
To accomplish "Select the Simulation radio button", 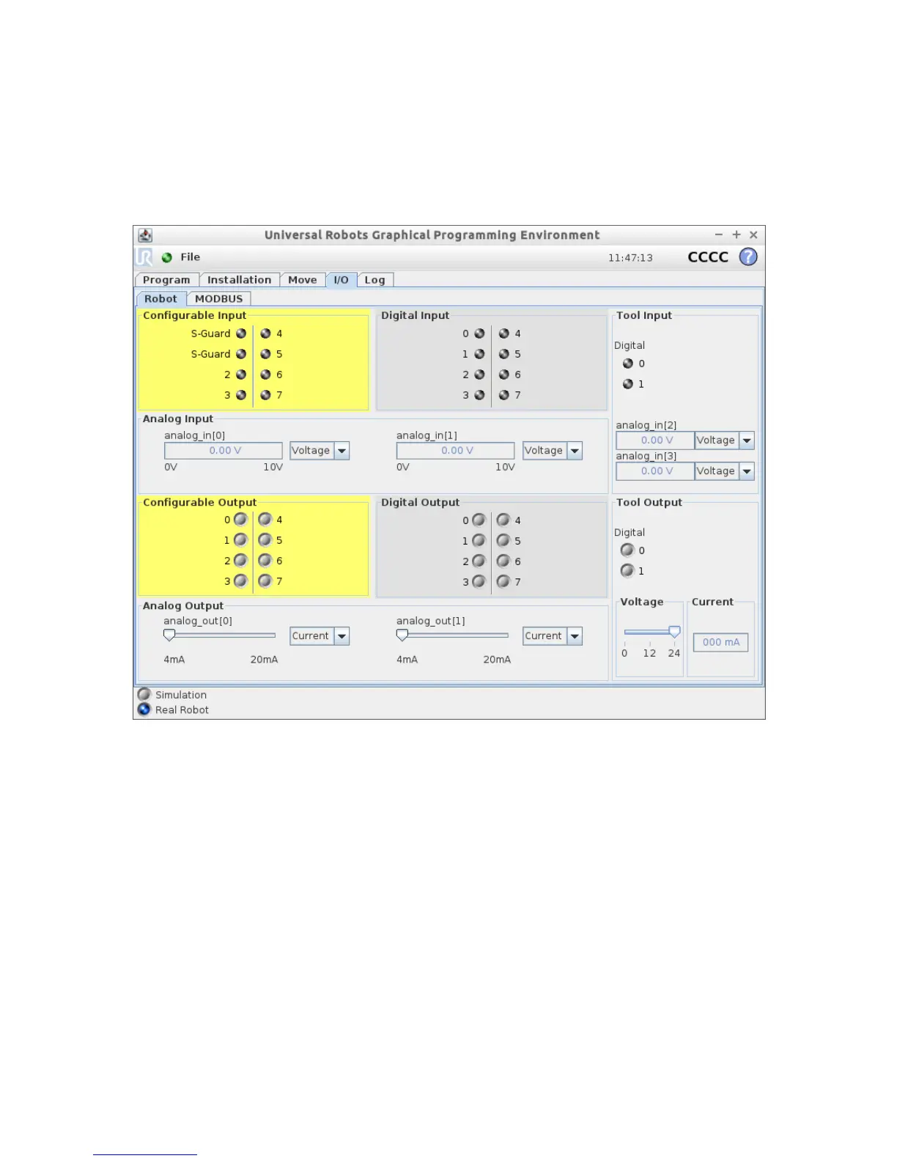I will pos(144,695).
